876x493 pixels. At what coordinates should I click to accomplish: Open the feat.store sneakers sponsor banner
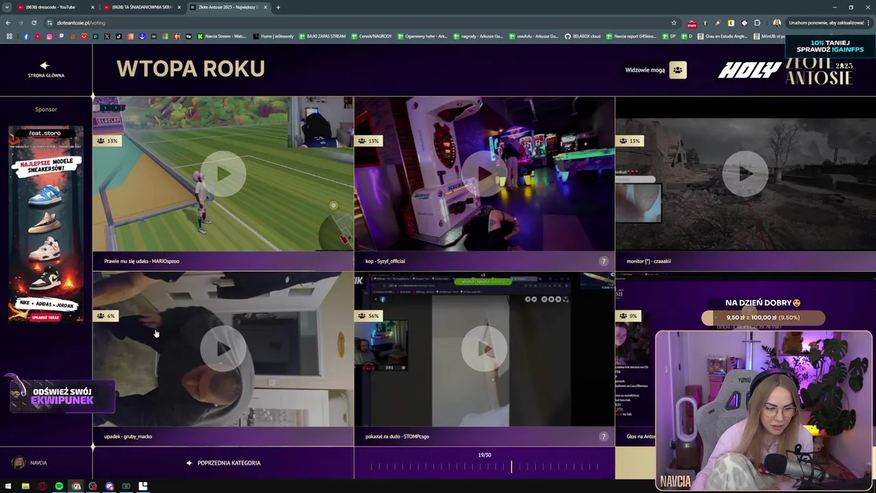[46, 225]
